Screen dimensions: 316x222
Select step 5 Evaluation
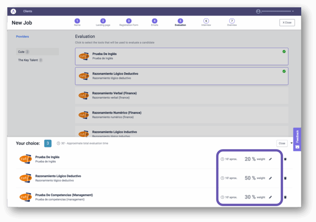[180, 22]
